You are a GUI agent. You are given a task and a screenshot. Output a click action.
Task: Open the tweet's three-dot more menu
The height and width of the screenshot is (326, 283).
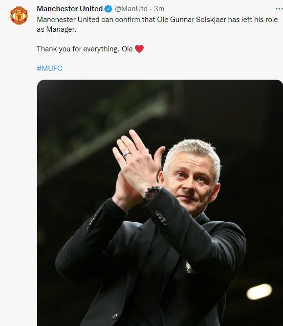[279, 9]
